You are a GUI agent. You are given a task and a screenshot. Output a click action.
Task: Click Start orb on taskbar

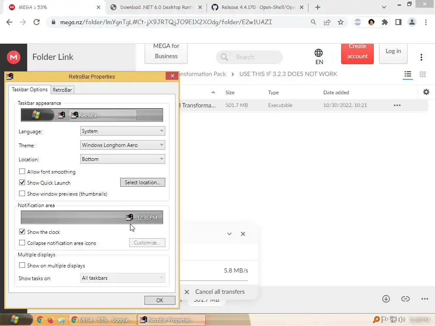point(14,320)
